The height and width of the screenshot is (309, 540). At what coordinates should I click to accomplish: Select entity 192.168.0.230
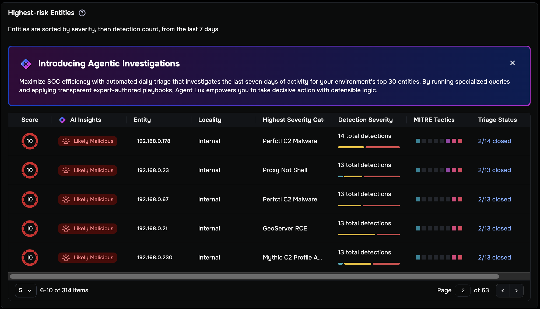pyautogui.click(x=155, y=257)
